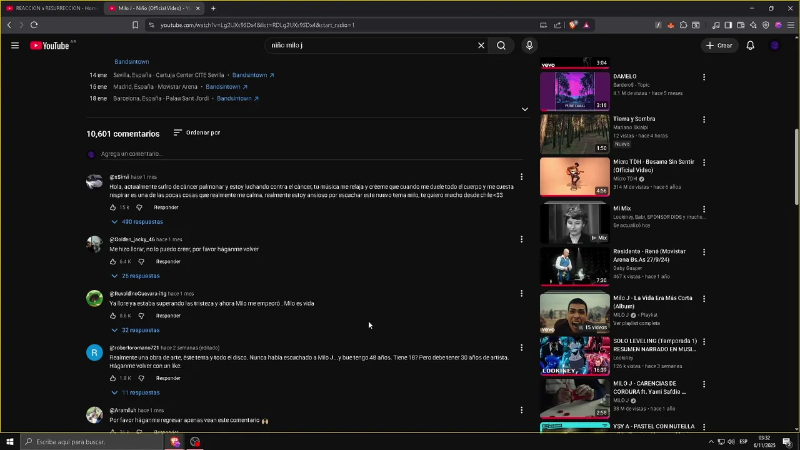Bookmark this page

click(x=135, y=25)
